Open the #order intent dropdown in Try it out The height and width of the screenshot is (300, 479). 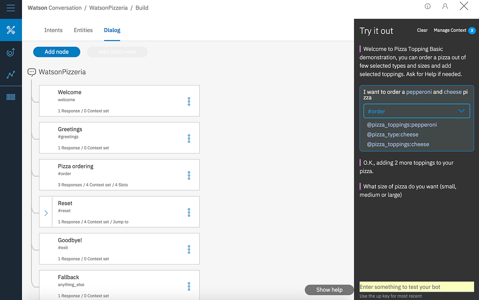(x=417, y=111)
